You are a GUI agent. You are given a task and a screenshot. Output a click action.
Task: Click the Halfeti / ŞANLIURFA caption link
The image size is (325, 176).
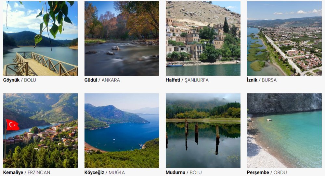pyautogui.click(x=187, y=80)
